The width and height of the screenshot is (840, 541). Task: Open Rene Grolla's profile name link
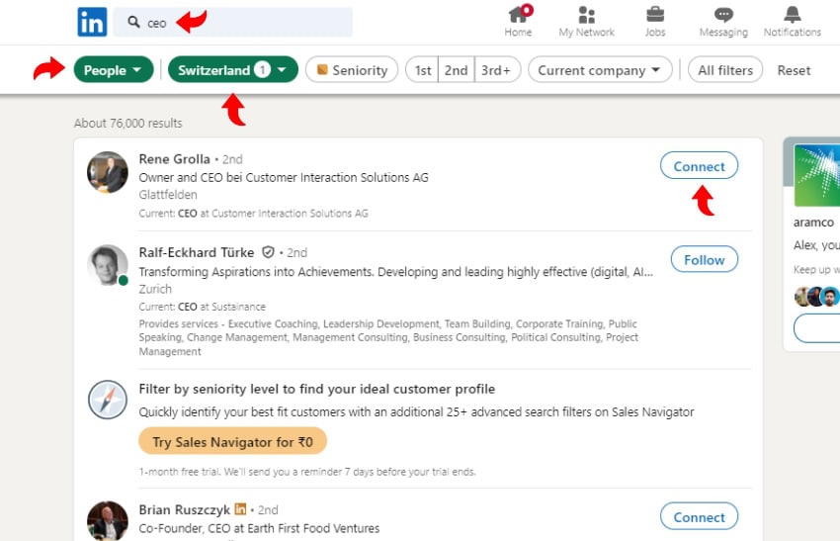(174, 158)
